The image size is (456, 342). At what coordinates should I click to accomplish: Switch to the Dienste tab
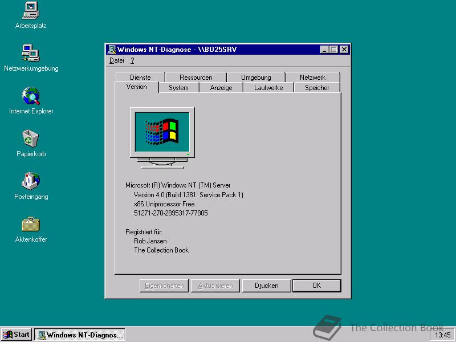pyautogui.click(x=140, y=78)
